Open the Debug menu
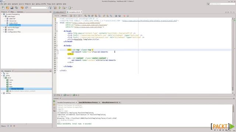 [x=38, y=4]
